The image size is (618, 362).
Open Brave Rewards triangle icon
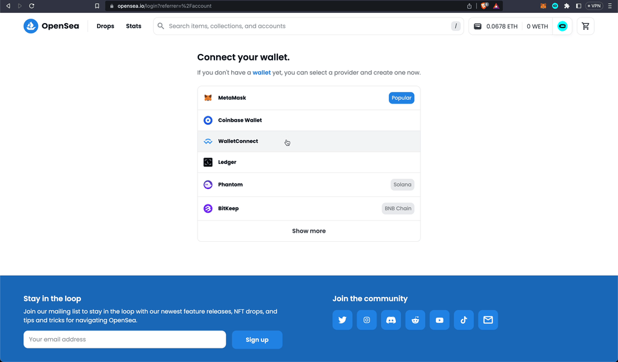[496, 6]
